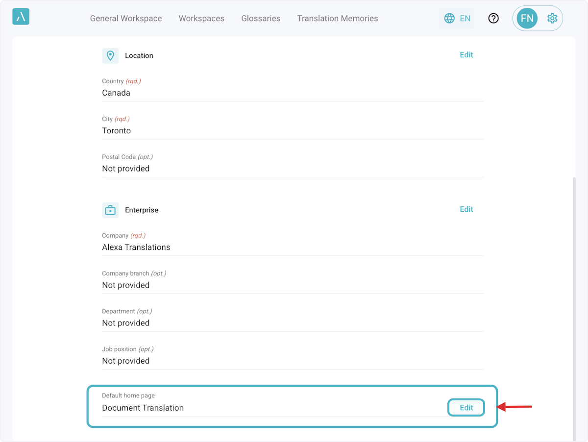Click the Alexa logo icon
This screenshot has width=588, height=442.
pos(21,17)
